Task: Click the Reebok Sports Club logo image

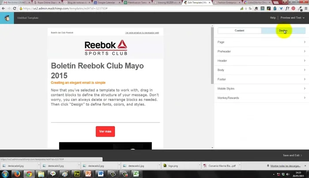Action: [x=106, y=48]
